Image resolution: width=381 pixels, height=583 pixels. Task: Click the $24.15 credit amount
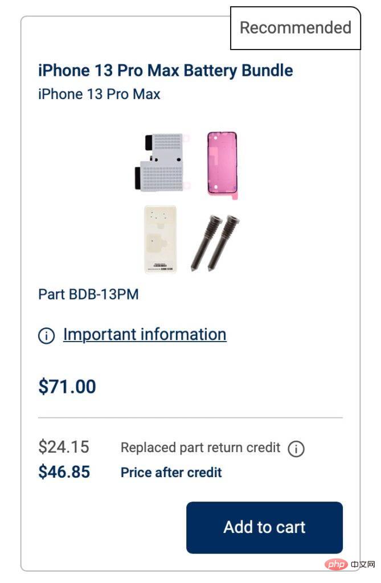pos(64,447)
